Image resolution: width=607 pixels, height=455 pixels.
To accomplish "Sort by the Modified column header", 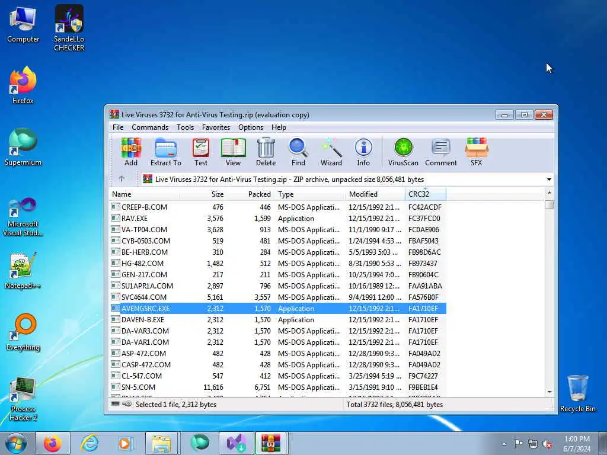I will 375,194.
